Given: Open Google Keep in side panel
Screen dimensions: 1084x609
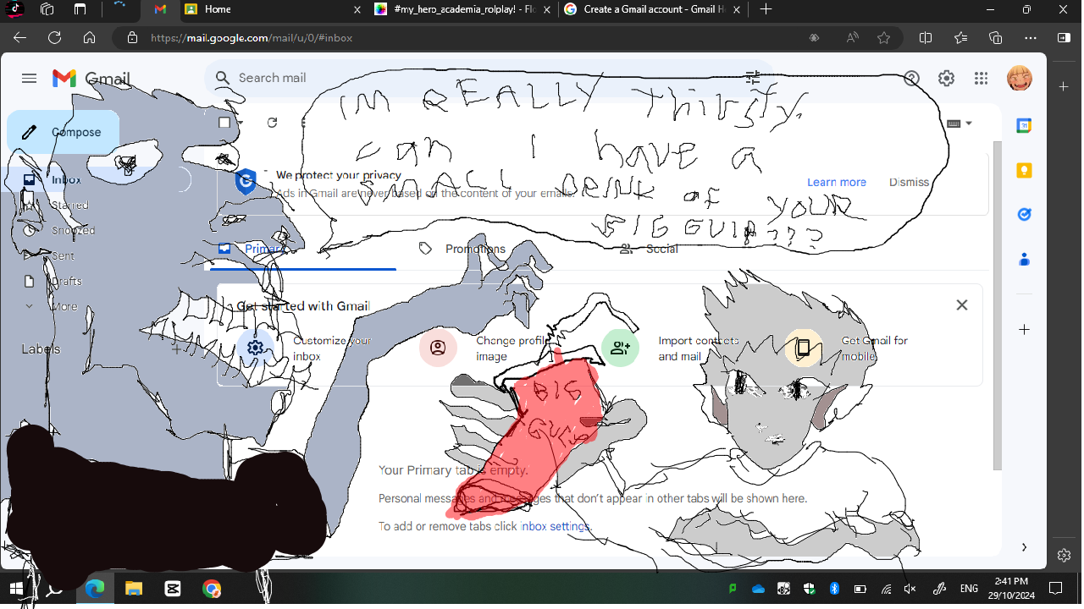Looking at the screenshot, I should tap(1024, 170).
